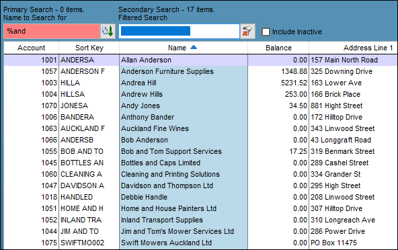Click the address 289 Cashel Street

[340, 163]
